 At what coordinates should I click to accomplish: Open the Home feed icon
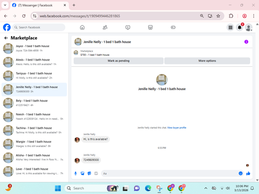coord(82,27)
